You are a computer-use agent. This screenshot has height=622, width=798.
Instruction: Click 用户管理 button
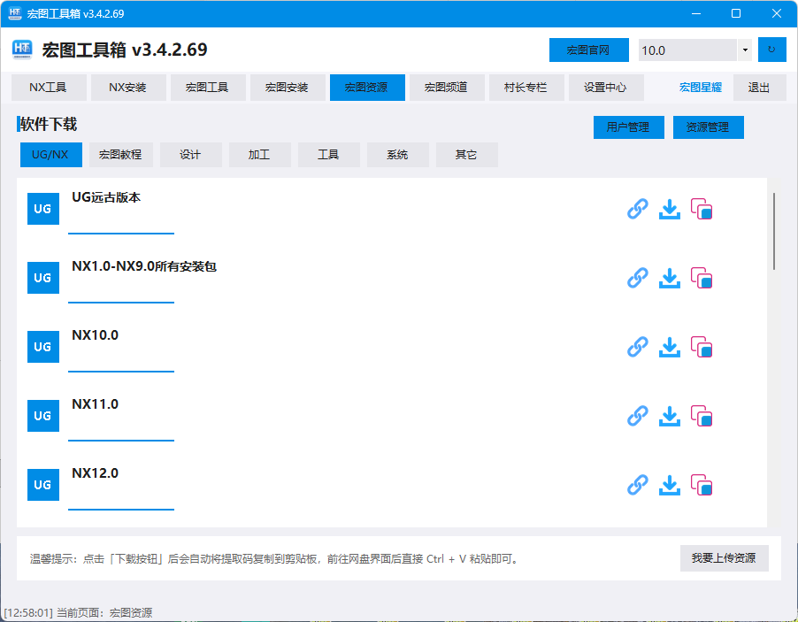click(628, 127)
